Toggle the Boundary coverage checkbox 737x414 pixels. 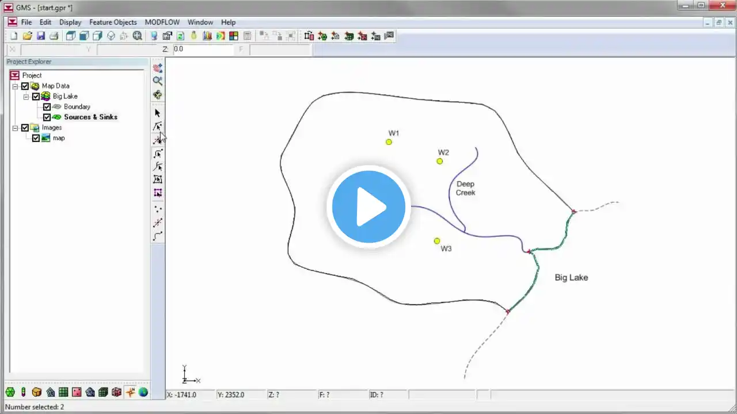tap(47, 107)
